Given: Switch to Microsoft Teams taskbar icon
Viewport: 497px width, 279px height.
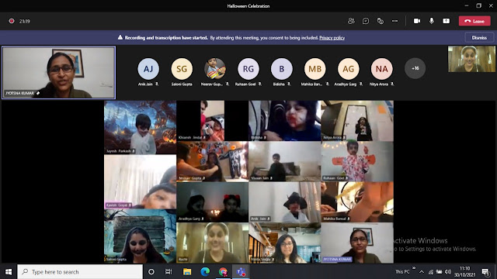Looking at the screenshot, I should 241,272.
